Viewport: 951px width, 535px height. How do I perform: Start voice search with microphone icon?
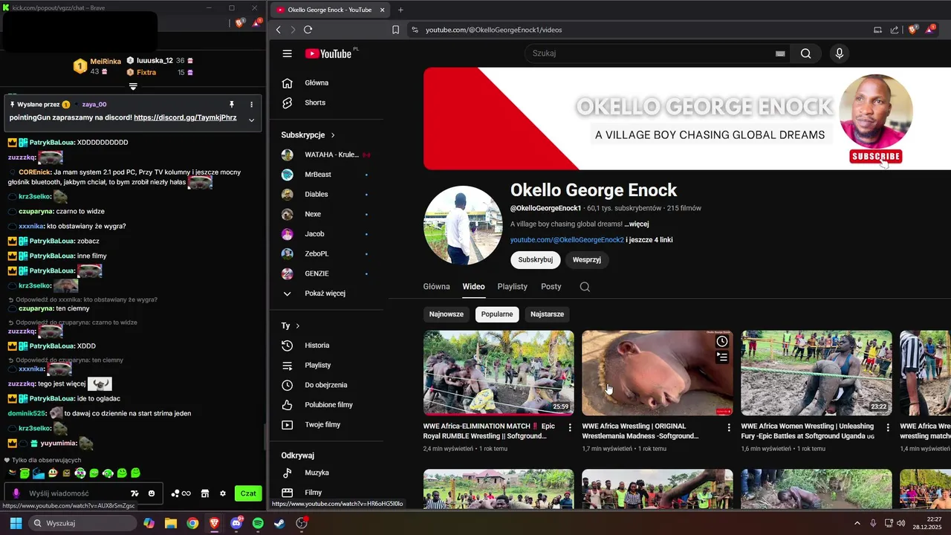(840, 53)
